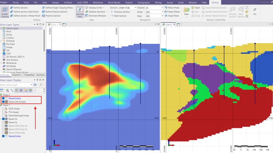The height and width of the screenshot is (153, 273).
Task: Enable the SiO2 Assays layer checkbox
Action: 3,109
